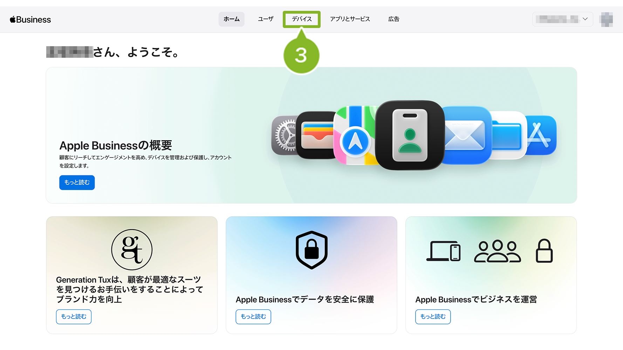Image resolution: width=623 pixels, height=350 pixels.
Task: Open the account name dropdown chevron
Action: coord(585,19)
